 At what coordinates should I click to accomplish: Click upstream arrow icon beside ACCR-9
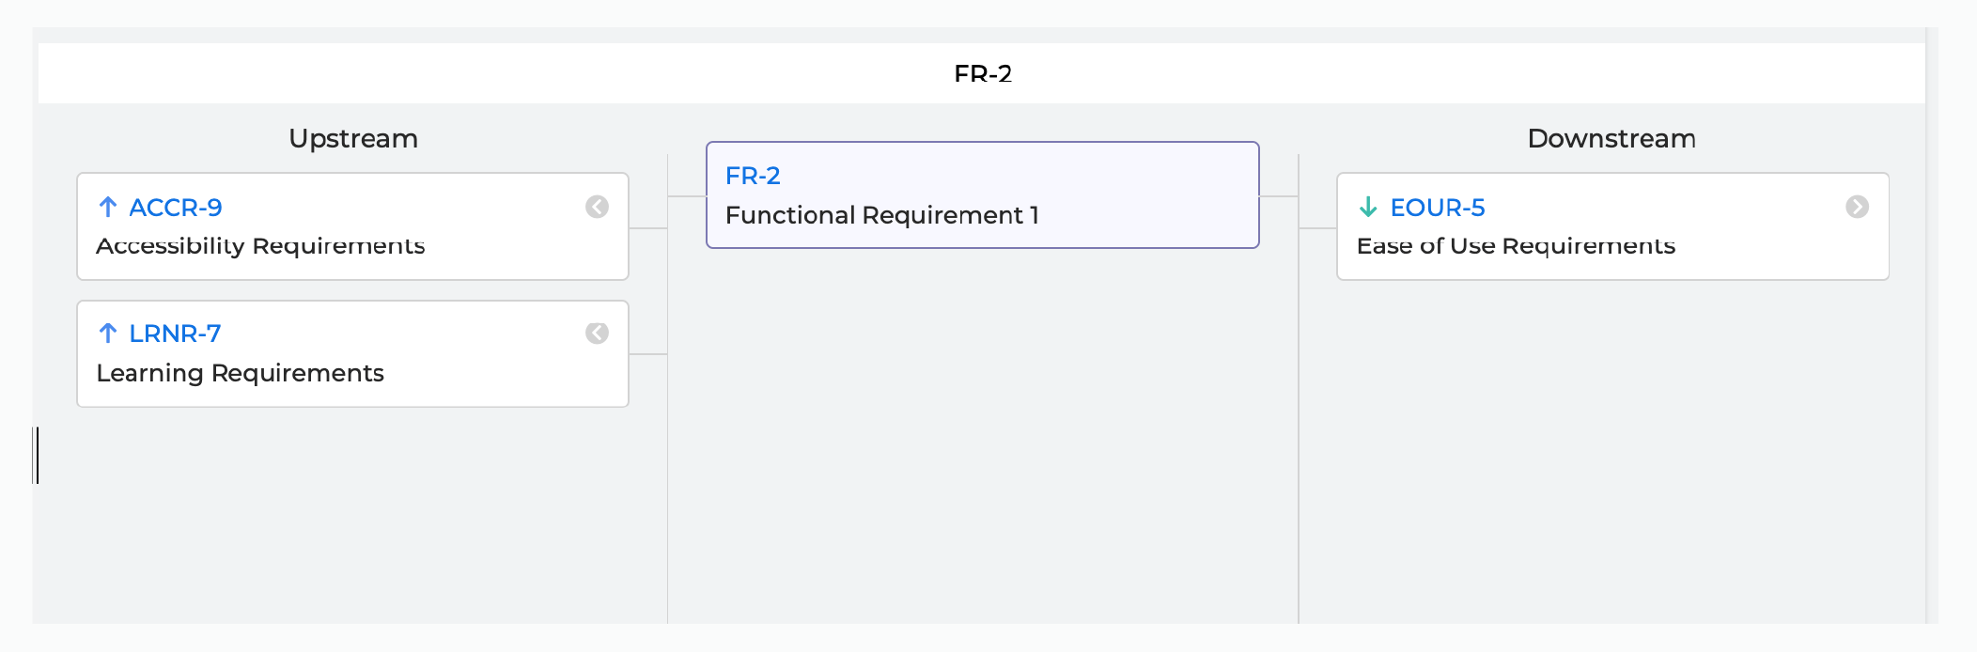[x=108, y=207]
